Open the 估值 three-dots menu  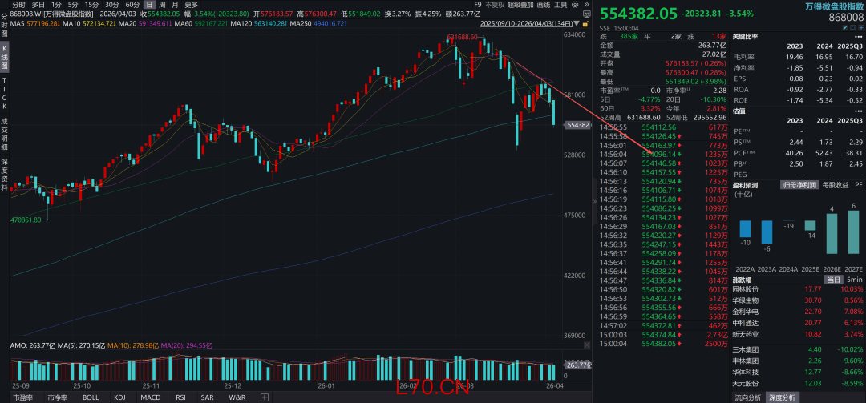click(860, 113)
